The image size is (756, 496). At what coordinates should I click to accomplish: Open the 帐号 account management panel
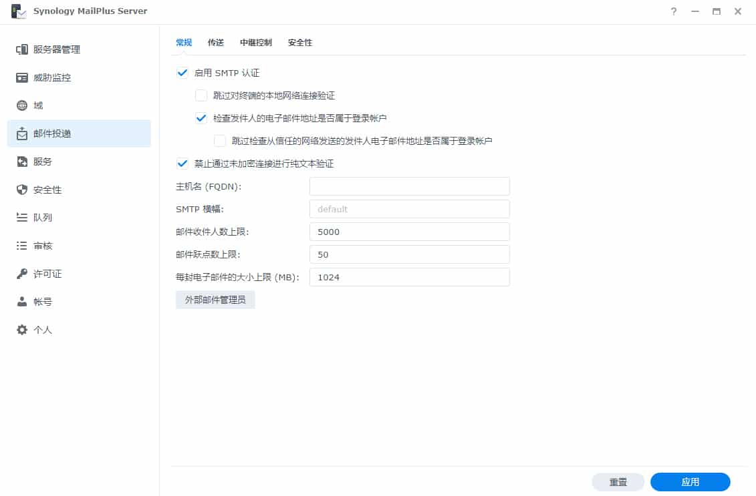(45, 301)
